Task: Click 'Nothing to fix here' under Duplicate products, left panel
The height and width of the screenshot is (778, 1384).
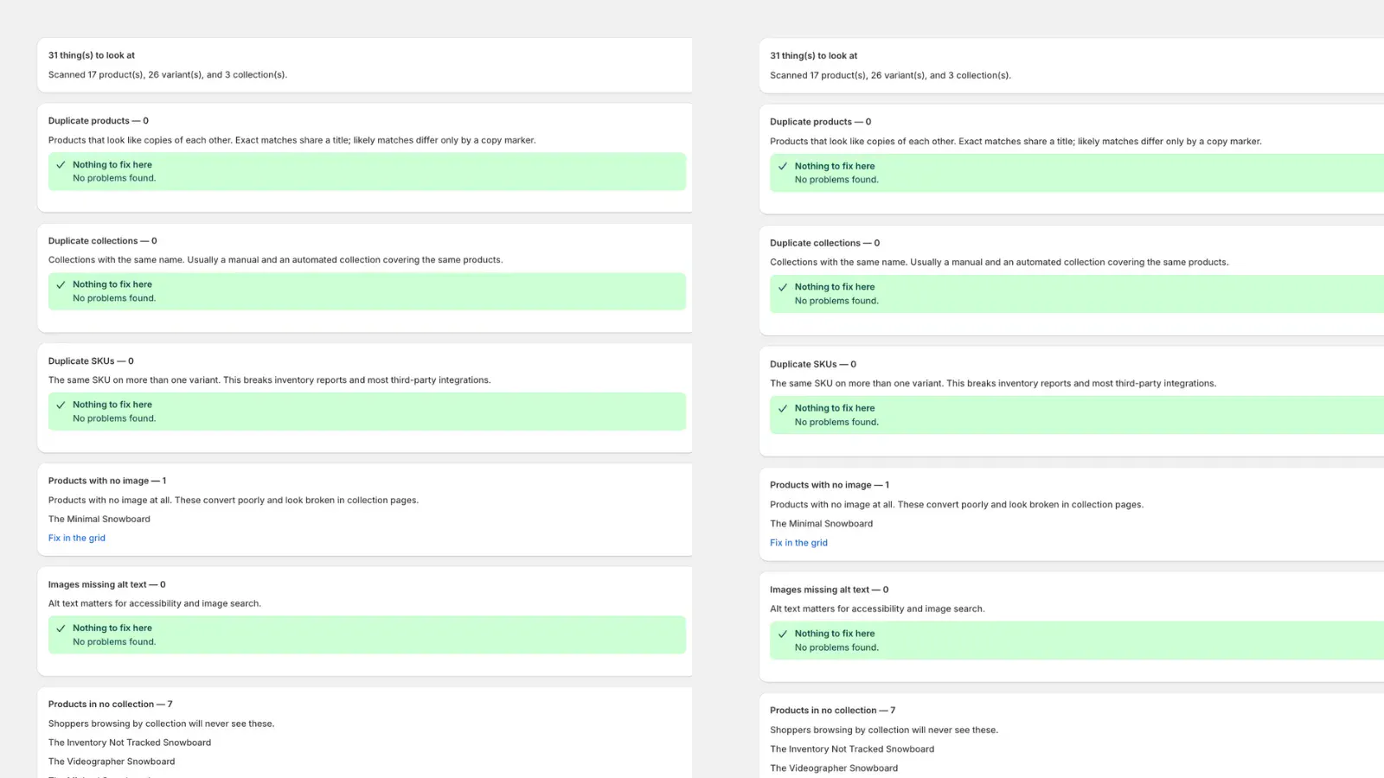Action: tap(112, 165)
